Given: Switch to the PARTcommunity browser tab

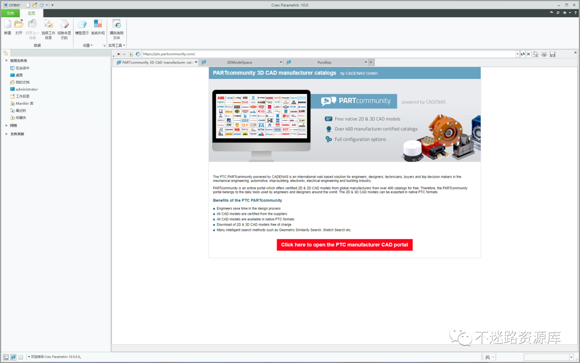Looking at the screenshot, I should pos(156,62).
